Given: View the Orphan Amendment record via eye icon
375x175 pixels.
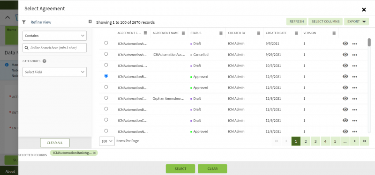Looking at the screenshot, I should [345, 98].
